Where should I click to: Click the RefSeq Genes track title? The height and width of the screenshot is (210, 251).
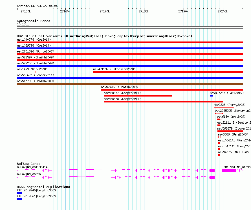[29, 164]
